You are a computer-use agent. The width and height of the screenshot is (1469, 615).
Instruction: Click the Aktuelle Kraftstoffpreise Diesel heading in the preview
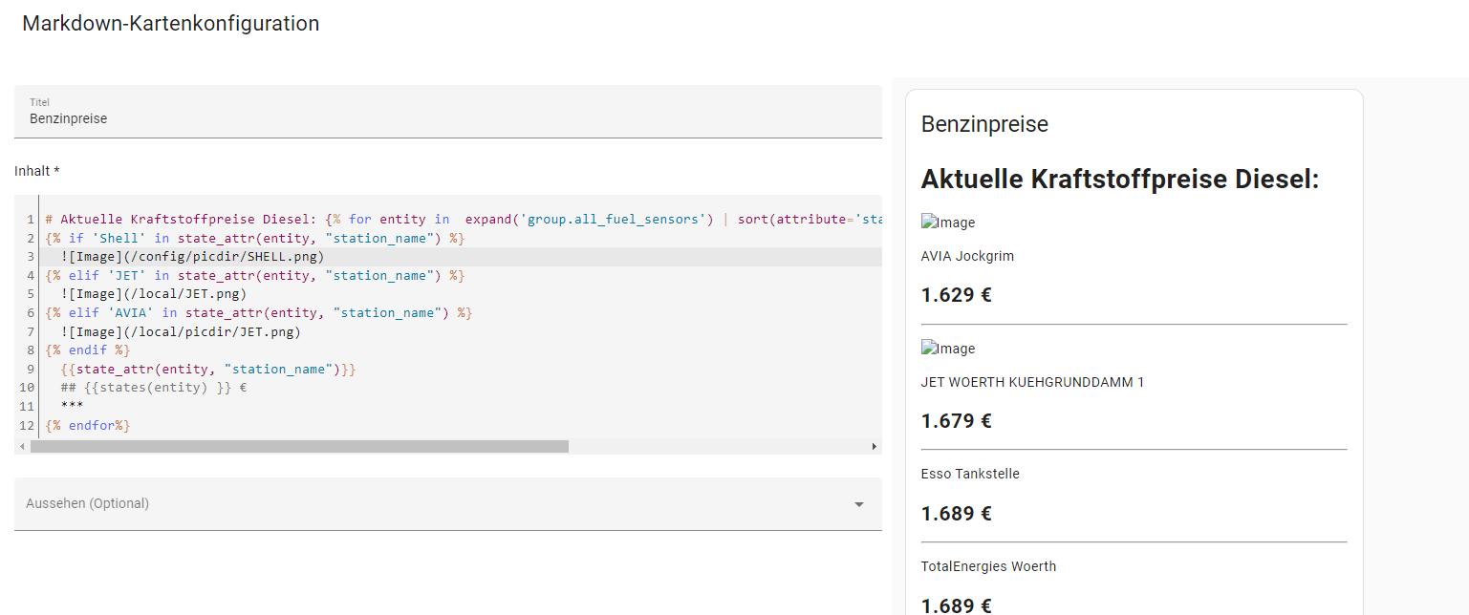pos(1120,179)
